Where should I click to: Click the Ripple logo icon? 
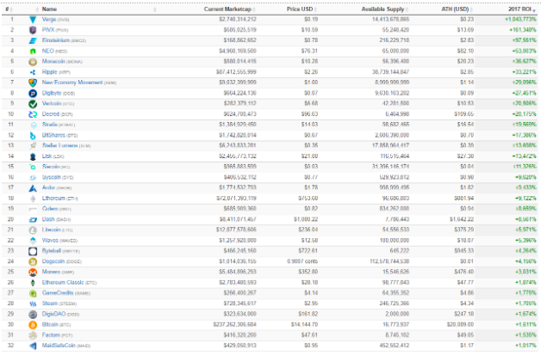[x=33, y=73]
